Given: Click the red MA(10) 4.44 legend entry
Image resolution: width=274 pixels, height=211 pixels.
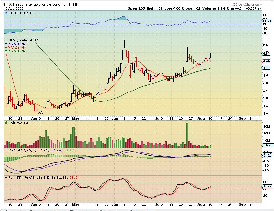Looking at the screenshot, I should click(15, 48).
